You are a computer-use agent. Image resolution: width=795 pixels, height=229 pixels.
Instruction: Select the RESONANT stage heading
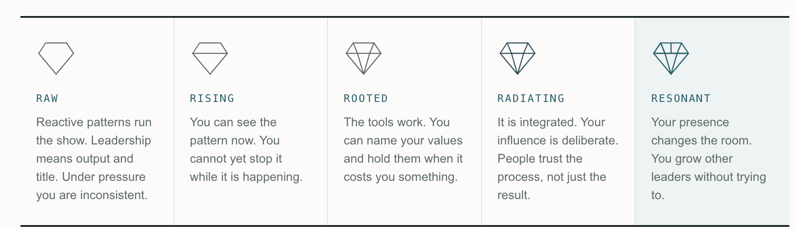[681, 98]
